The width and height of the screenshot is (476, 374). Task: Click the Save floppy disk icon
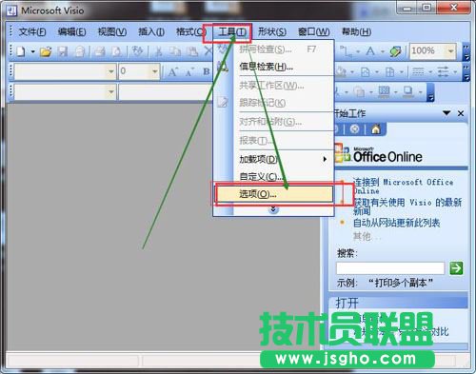click(x=63, y=51)
